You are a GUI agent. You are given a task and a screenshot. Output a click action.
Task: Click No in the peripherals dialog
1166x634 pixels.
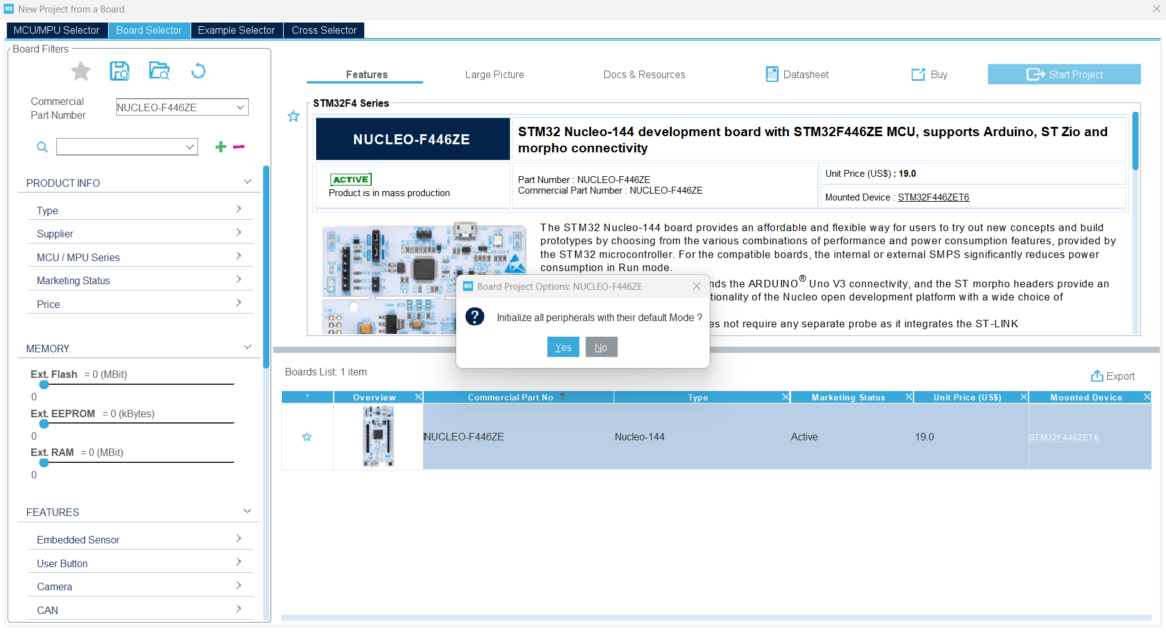601,347
